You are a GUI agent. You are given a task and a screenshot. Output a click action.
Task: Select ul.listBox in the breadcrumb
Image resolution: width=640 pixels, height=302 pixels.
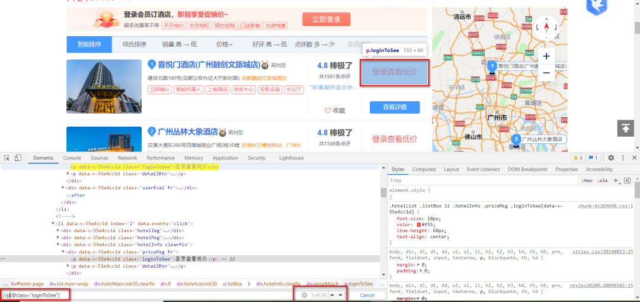(232, 284)
